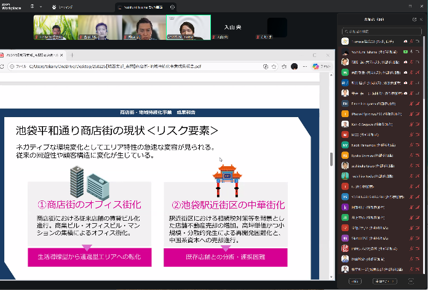Open the more options button in participants footer

411,281
